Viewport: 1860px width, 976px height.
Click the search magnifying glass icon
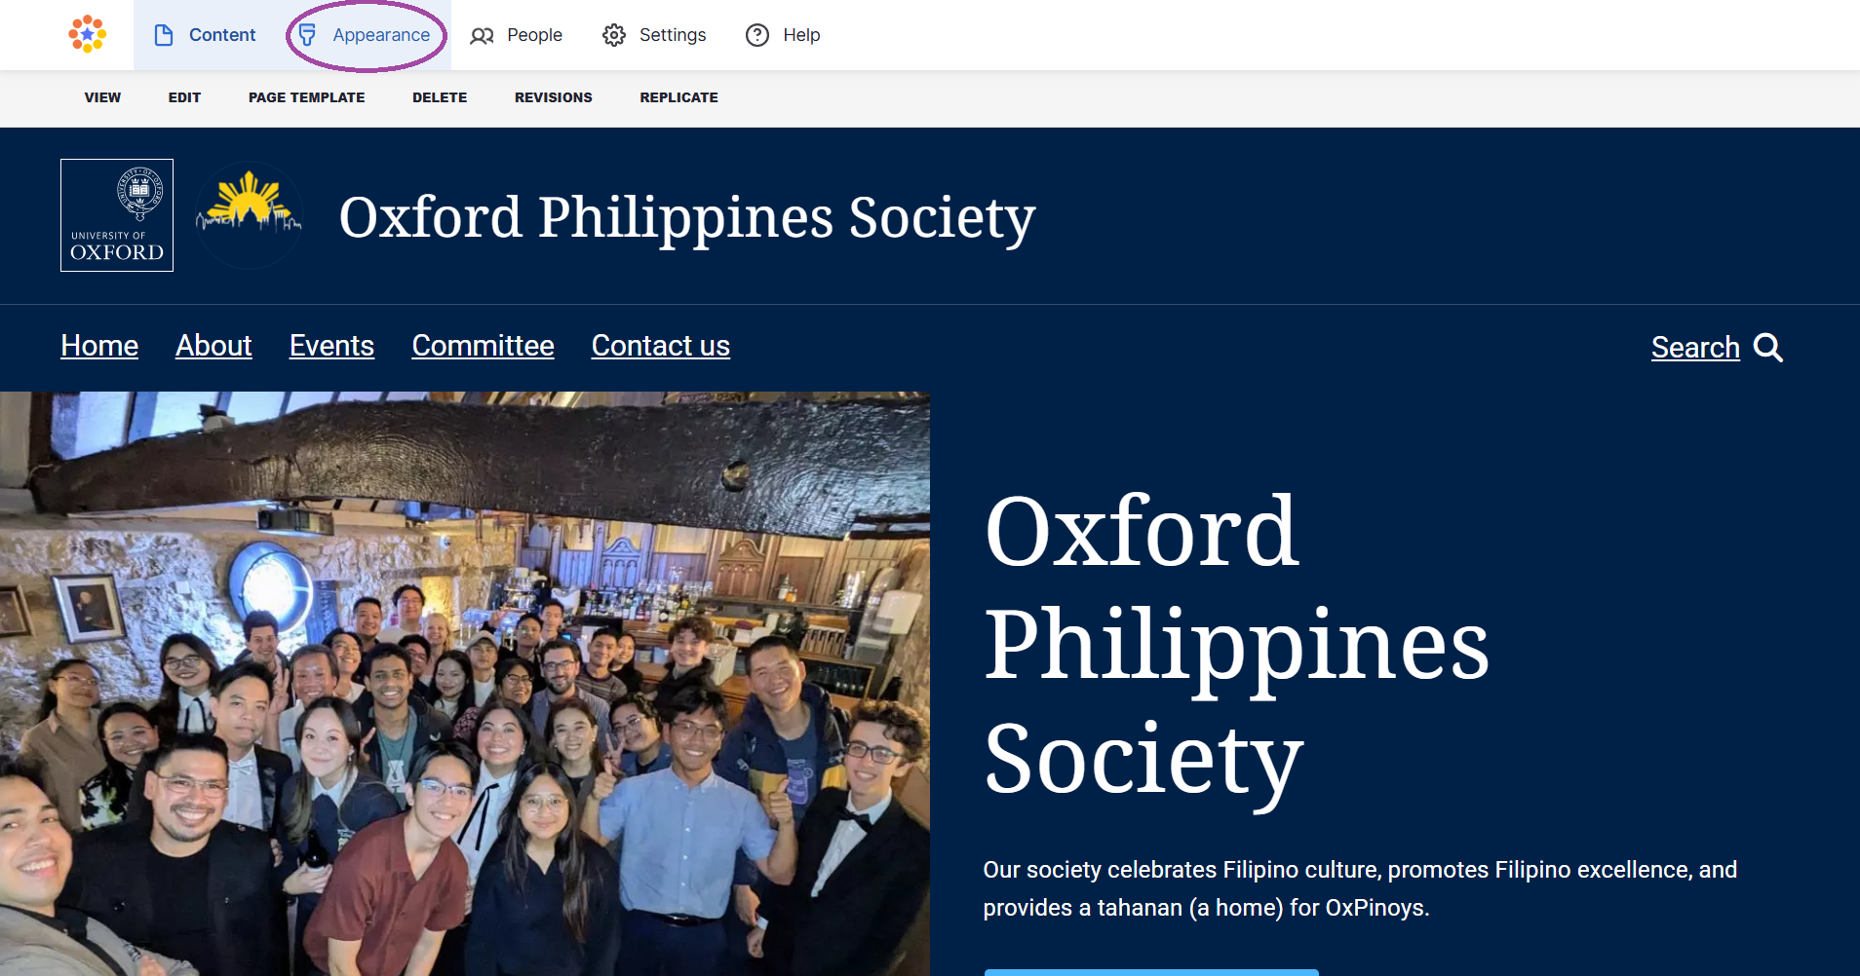pyautogui.click(x=1767, y=348)
